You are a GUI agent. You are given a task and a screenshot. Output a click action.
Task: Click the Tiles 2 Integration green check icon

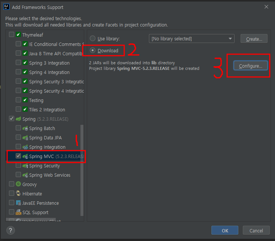pyautogui.click(x=25, y=109)
